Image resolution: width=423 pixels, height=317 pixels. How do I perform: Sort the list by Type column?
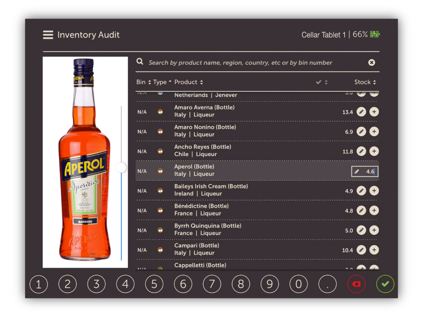162,82
